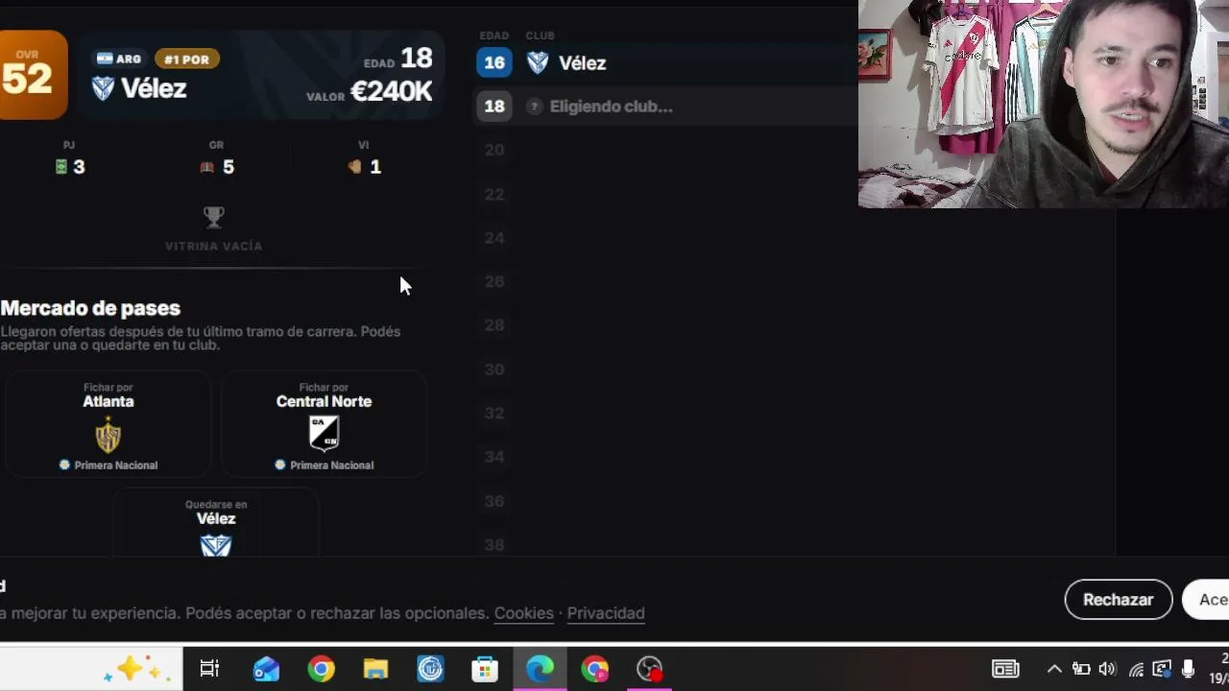Open Google Chrome from the taskbar
The image size is (1229, 691).
pyautogui.click(x=322, y=669)
